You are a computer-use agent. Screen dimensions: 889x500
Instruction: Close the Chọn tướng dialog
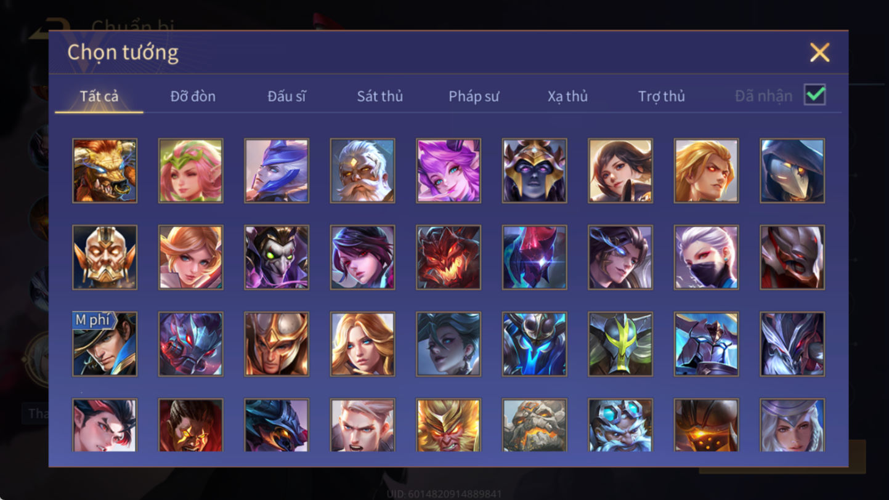pos(819,52)
